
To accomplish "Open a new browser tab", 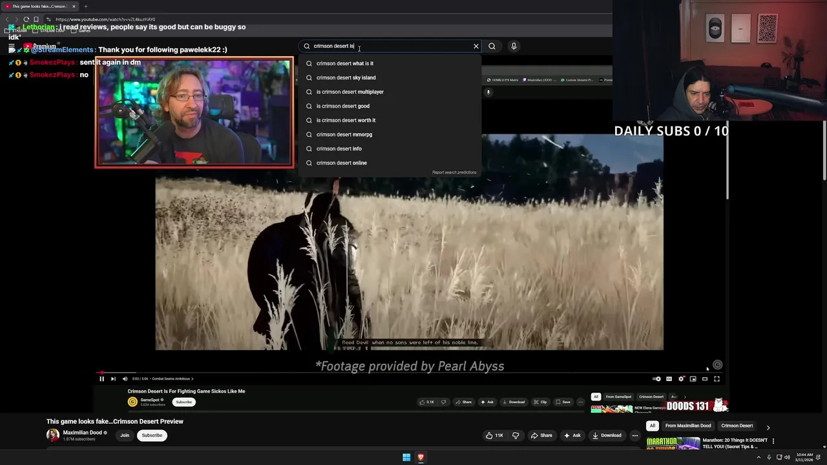I will pos(85,6).
